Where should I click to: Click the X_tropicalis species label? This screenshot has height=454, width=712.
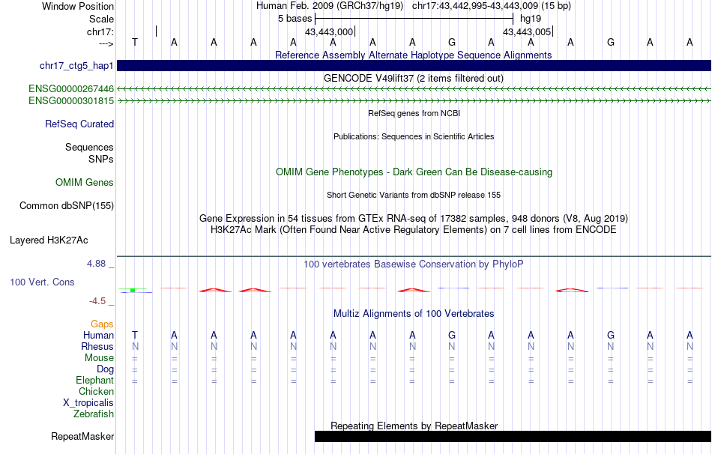tap(88, 403)
